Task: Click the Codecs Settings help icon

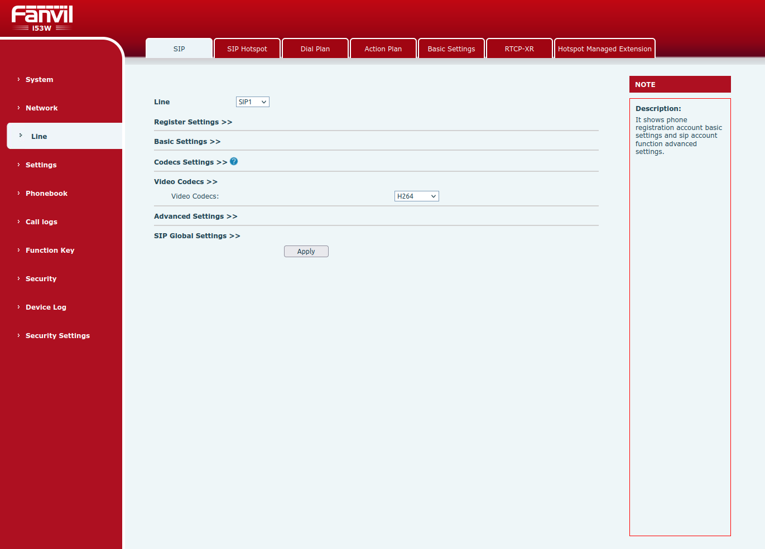Action: coord(234,161)
